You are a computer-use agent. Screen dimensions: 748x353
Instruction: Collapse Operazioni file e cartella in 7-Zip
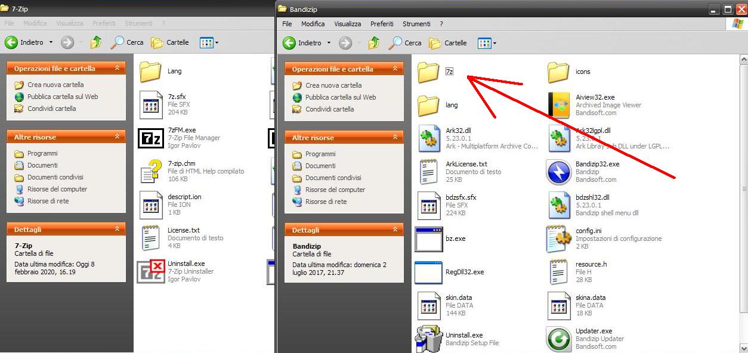click(117, 69)
